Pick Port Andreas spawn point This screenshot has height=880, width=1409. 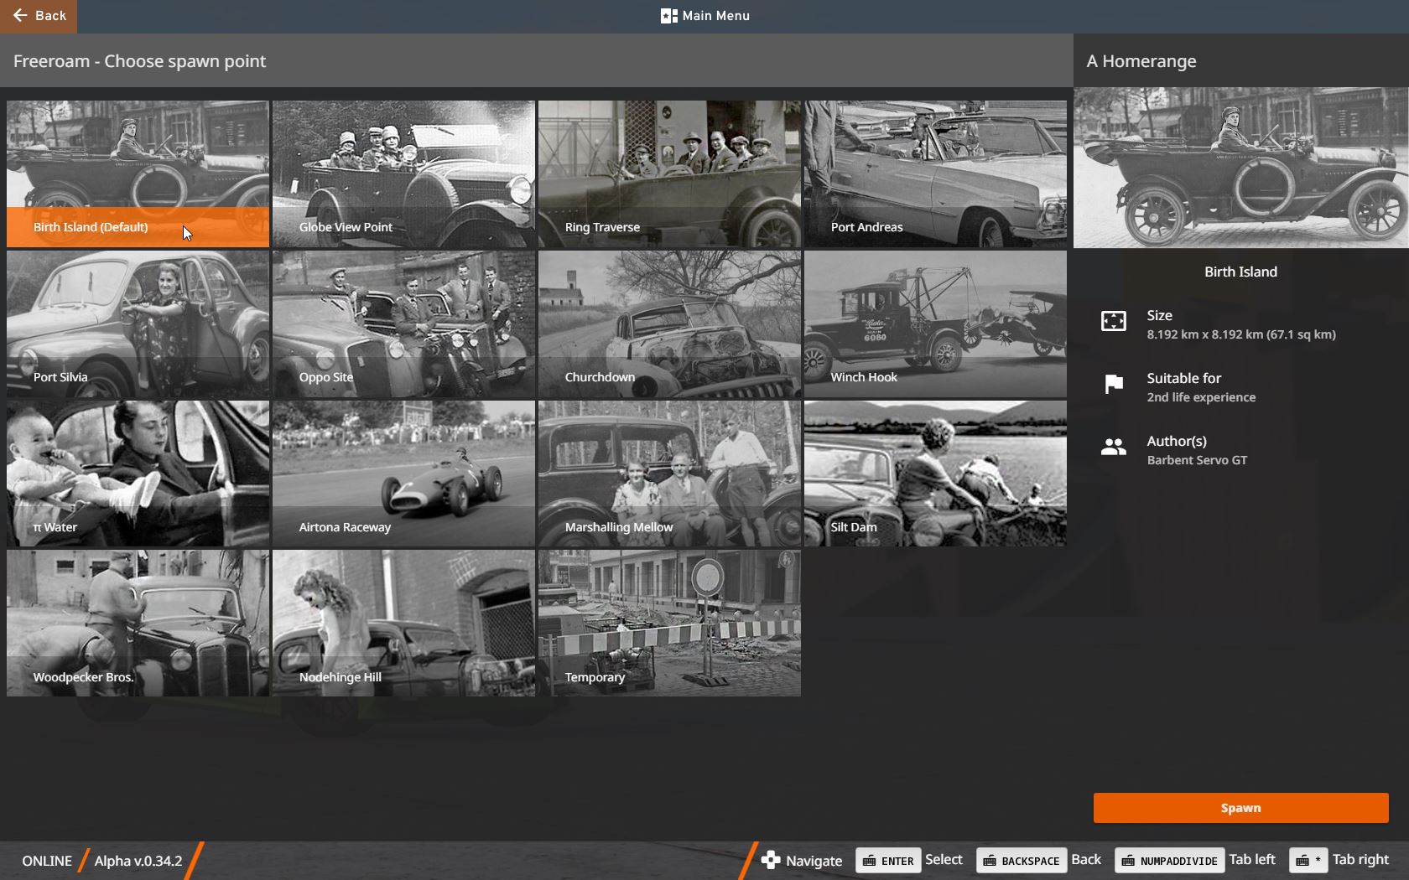[935, 174]
